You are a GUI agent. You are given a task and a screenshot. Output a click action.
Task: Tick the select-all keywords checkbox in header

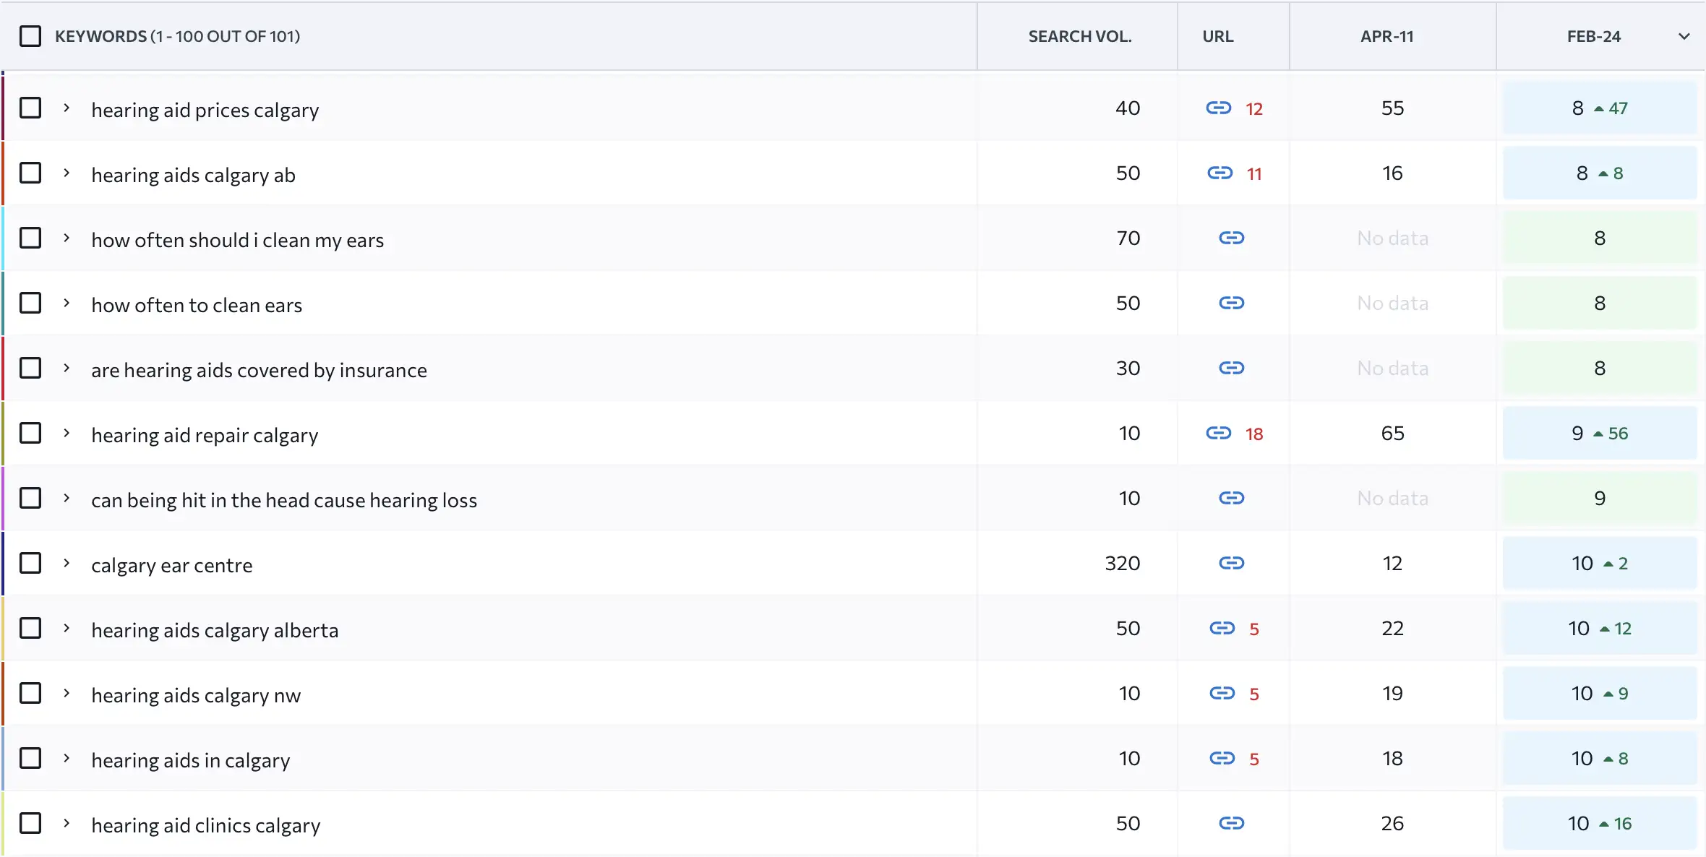(x=30, y=36)
